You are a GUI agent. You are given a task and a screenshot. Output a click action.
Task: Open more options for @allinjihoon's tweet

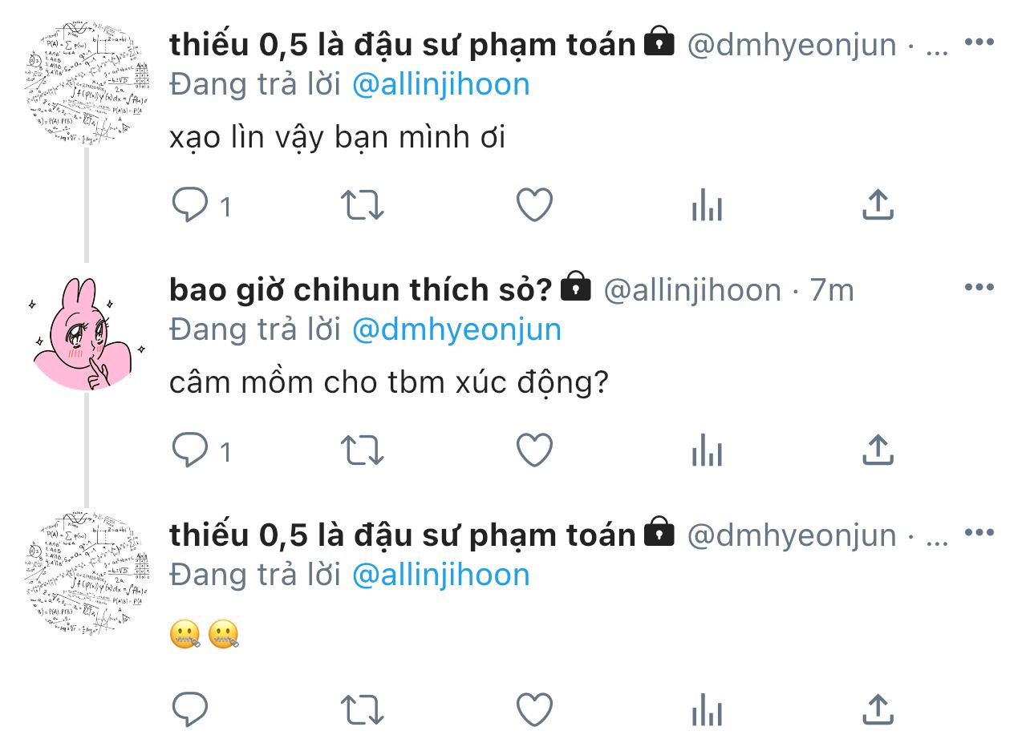tap(979, 287)
